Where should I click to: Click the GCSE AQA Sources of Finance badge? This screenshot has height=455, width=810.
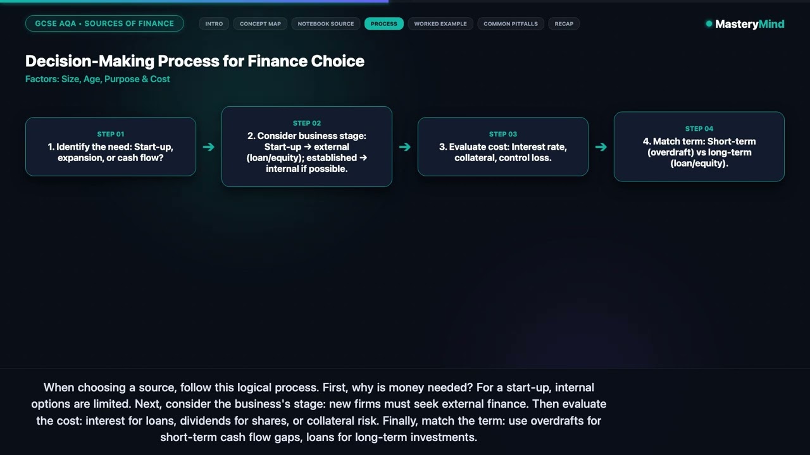[x=104, y=23]
